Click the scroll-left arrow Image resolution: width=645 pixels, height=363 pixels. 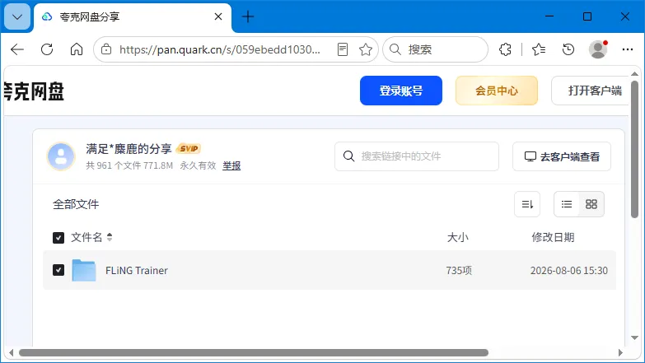(x=11, y=353)
